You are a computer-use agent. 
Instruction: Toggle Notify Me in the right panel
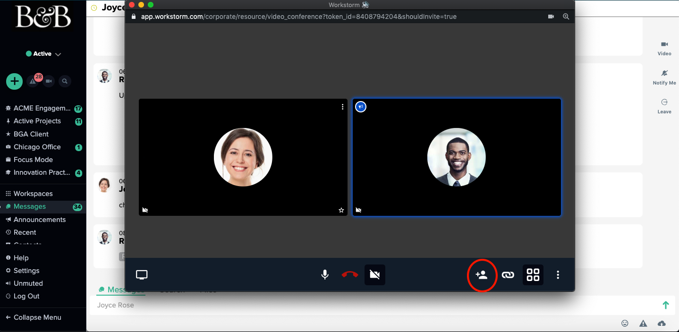pyautogui.click(x=664, y=77)
